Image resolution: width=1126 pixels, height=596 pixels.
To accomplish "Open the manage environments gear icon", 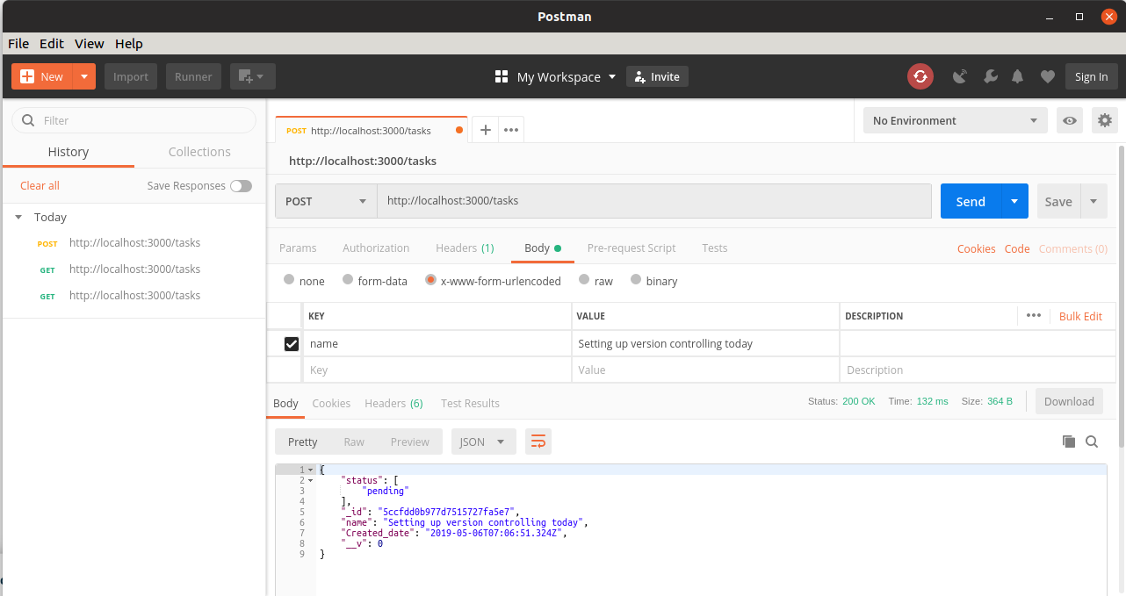I will (x=1105, y=120).
